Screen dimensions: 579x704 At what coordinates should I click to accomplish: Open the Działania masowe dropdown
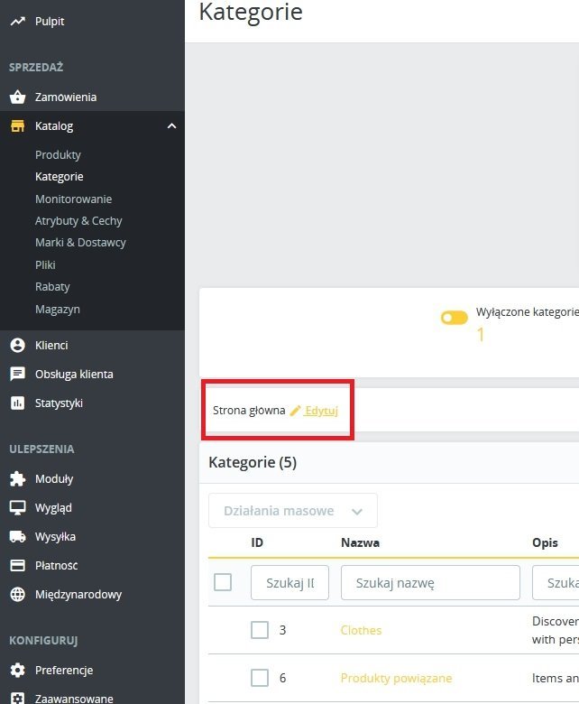(293, 511)
